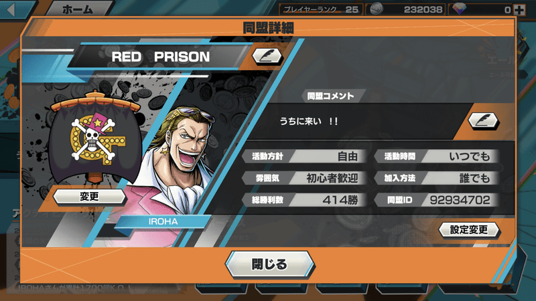Close the dialog with 閉じる
536x301 pixels.
click(269, 264)
